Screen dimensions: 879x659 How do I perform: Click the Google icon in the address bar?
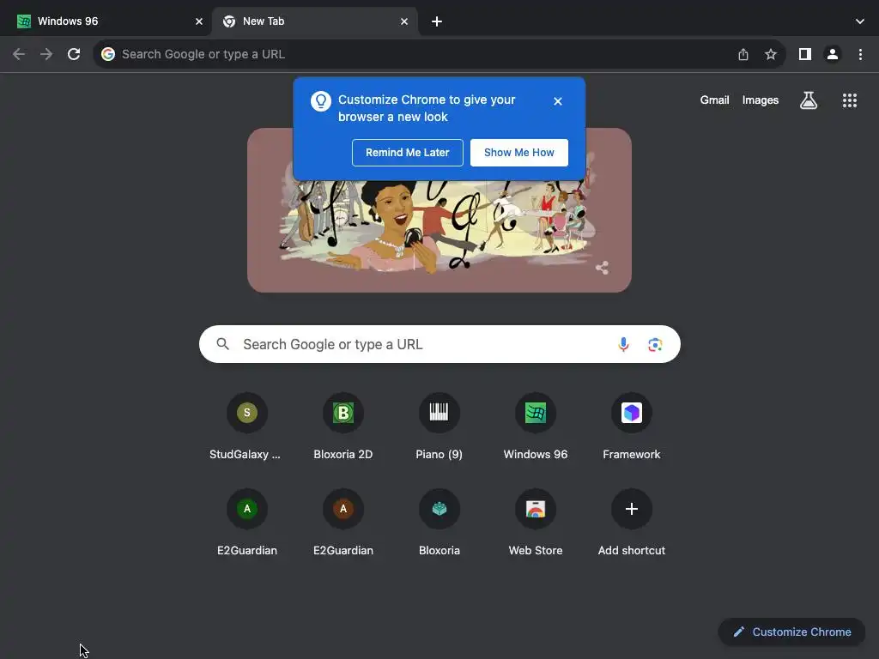pos(108,54)
